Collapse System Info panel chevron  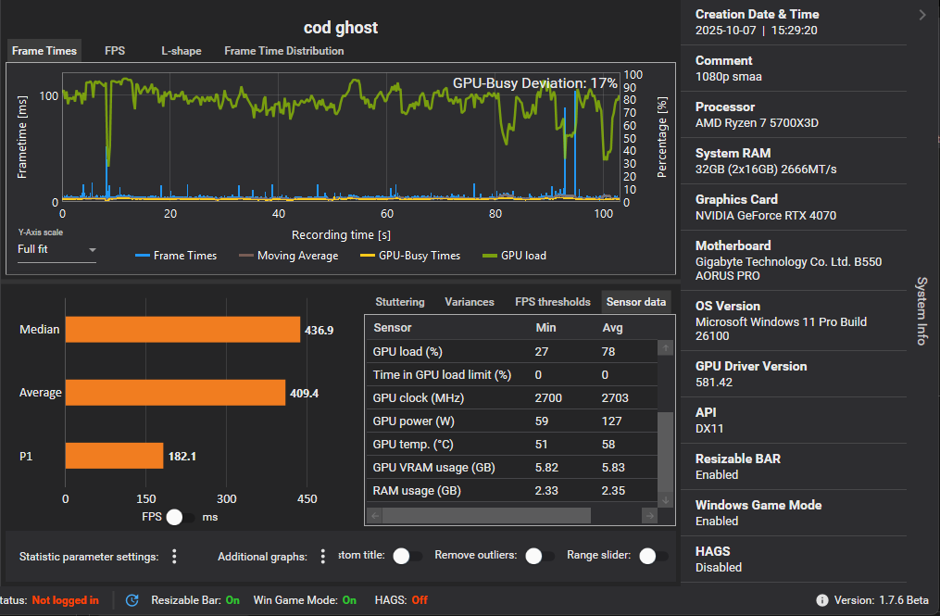[922, 15]
